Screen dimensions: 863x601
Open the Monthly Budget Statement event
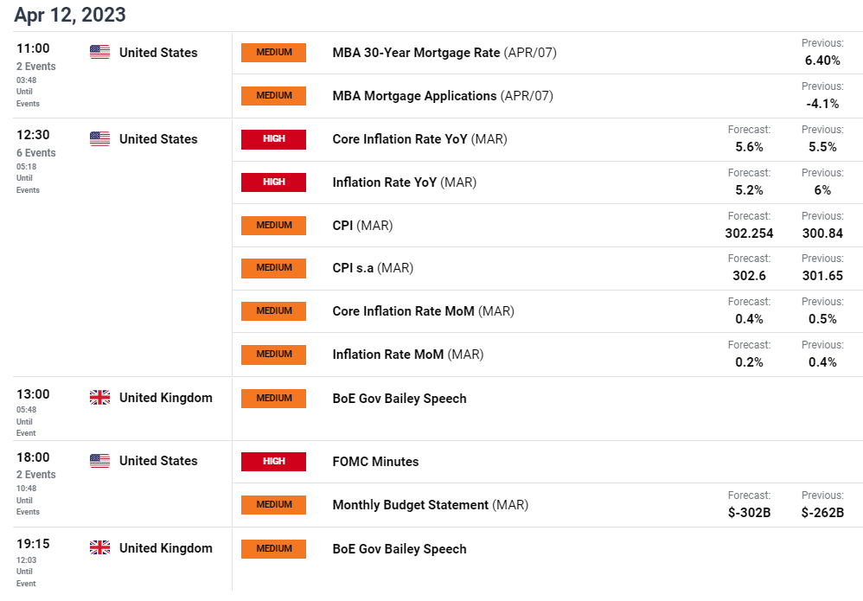[x=547, y=505]
